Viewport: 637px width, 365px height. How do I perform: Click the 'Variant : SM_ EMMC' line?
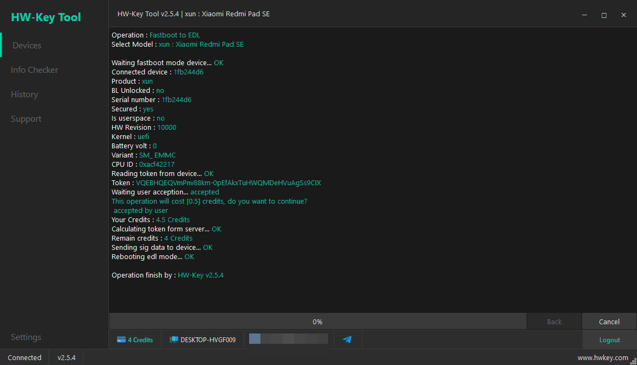[144, 155]
